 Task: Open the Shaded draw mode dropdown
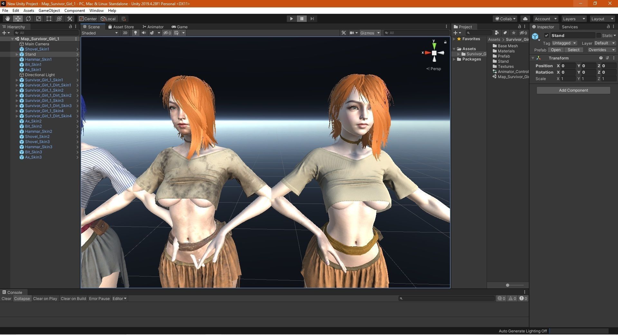pos(100,33)
